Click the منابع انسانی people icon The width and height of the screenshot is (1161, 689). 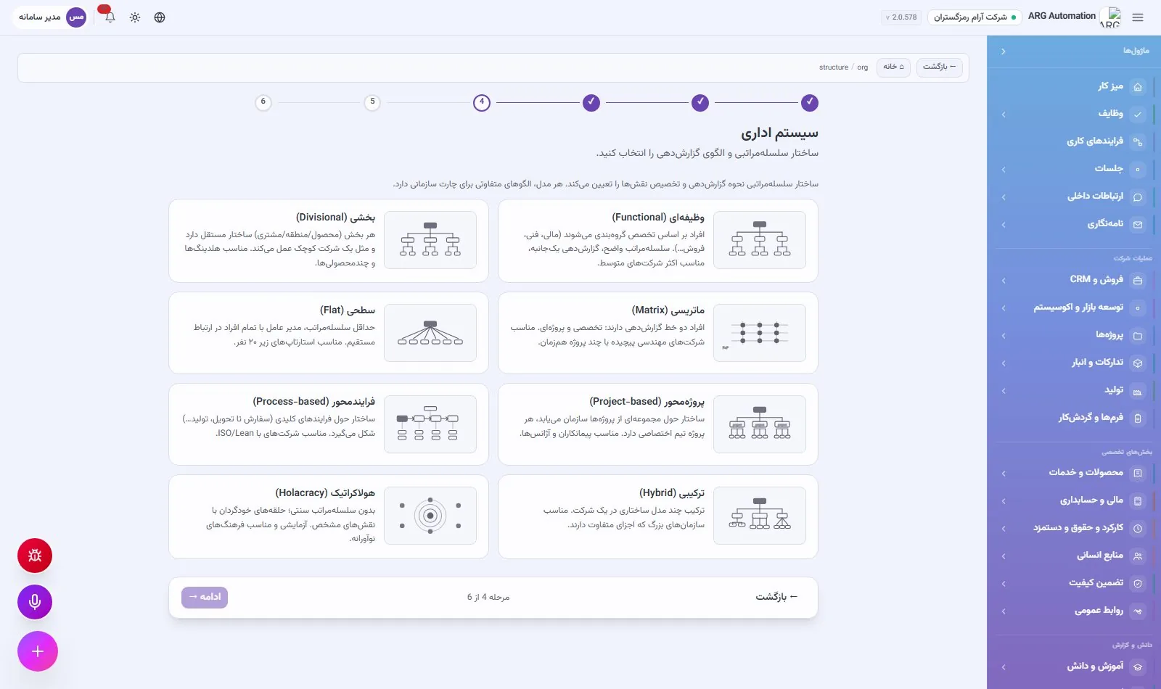pos(1138,556)
